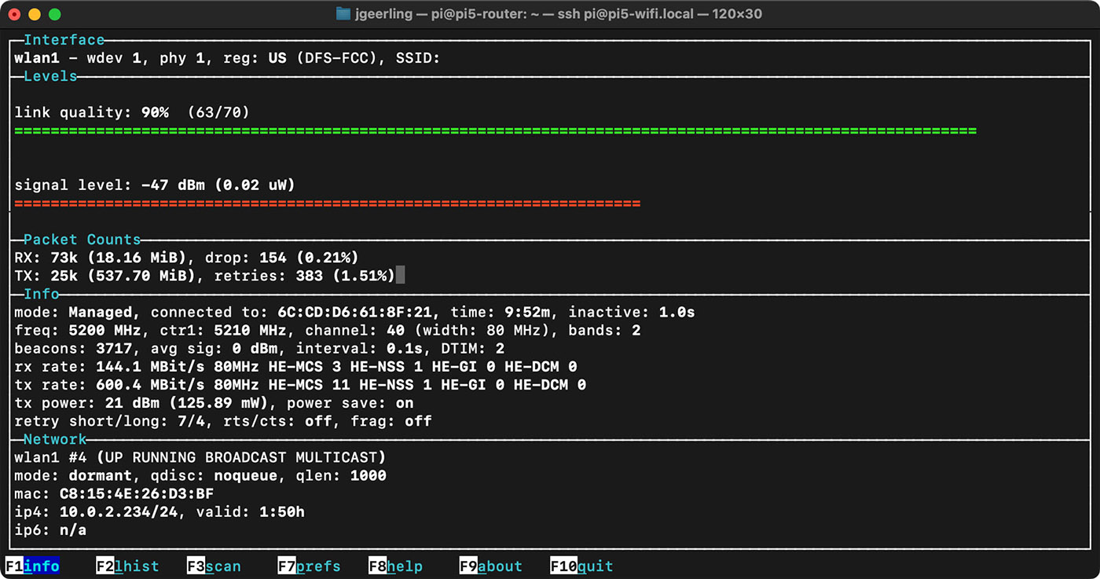Maximize the terminal with the green button
Viewport: 1100px width, 579px height.
point(54,14)
